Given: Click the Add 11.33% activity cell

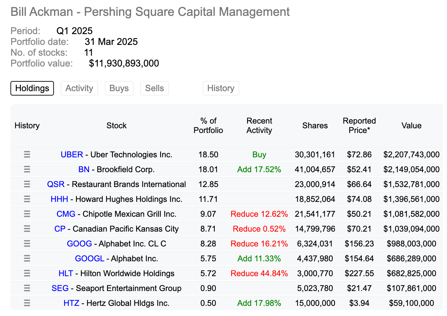Looking at the screenshot, I should point(259,259).
